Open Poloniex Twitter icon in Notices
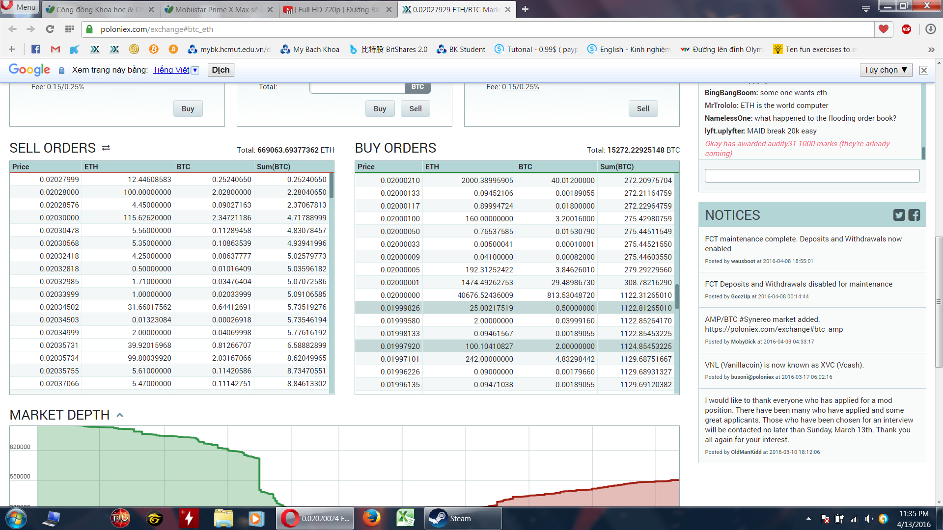The image size is (943, 530). coord(899,215)
